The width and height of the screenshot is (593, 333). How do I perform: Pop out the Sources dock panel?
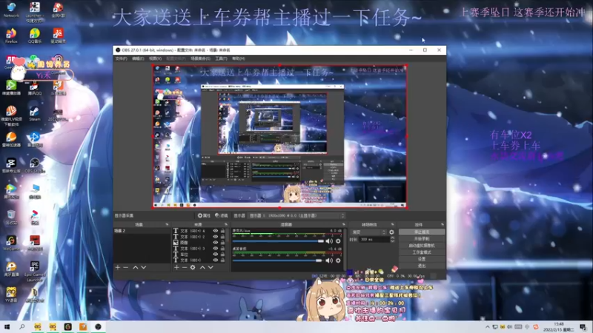(x=226, y=225)
